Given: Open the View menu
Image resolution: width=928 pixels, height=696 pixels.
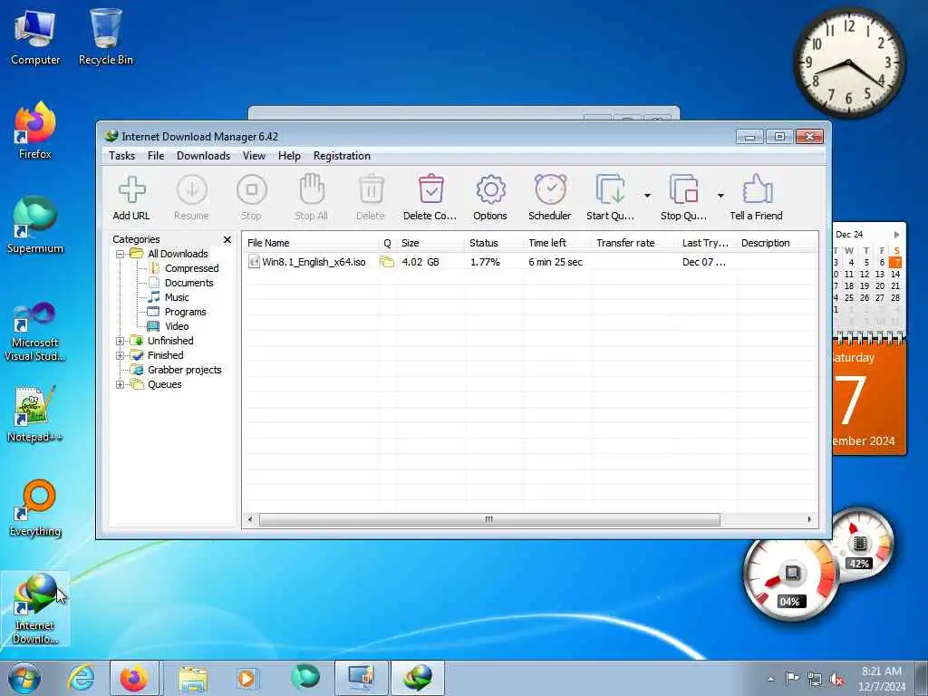Looking at the screenshot, I should point(254,156).
